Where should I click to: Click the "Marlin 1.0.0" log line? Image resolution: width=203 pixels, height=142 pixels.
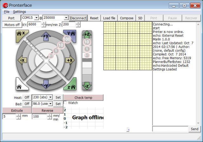(x=161, y=39)
